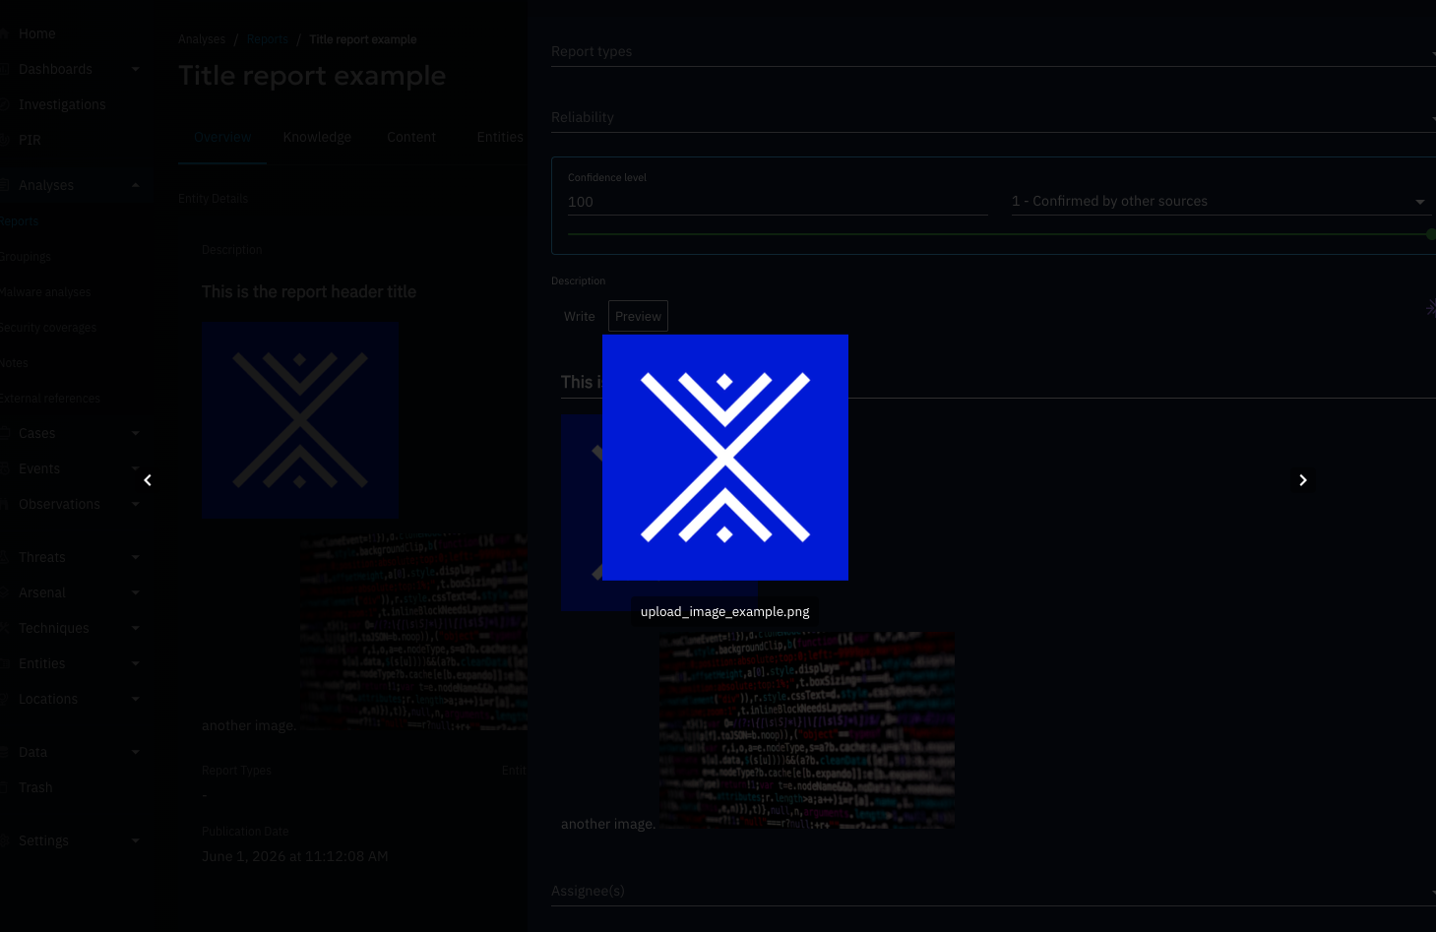Viewport: 1436px width, 932px height.
Task: Open Security coverages under Analyses
Action: pyautogui.click(x=48, y=328)
